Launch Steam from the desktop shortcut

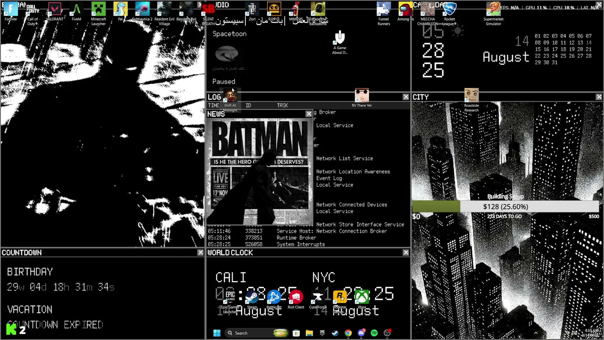[252, 300]
